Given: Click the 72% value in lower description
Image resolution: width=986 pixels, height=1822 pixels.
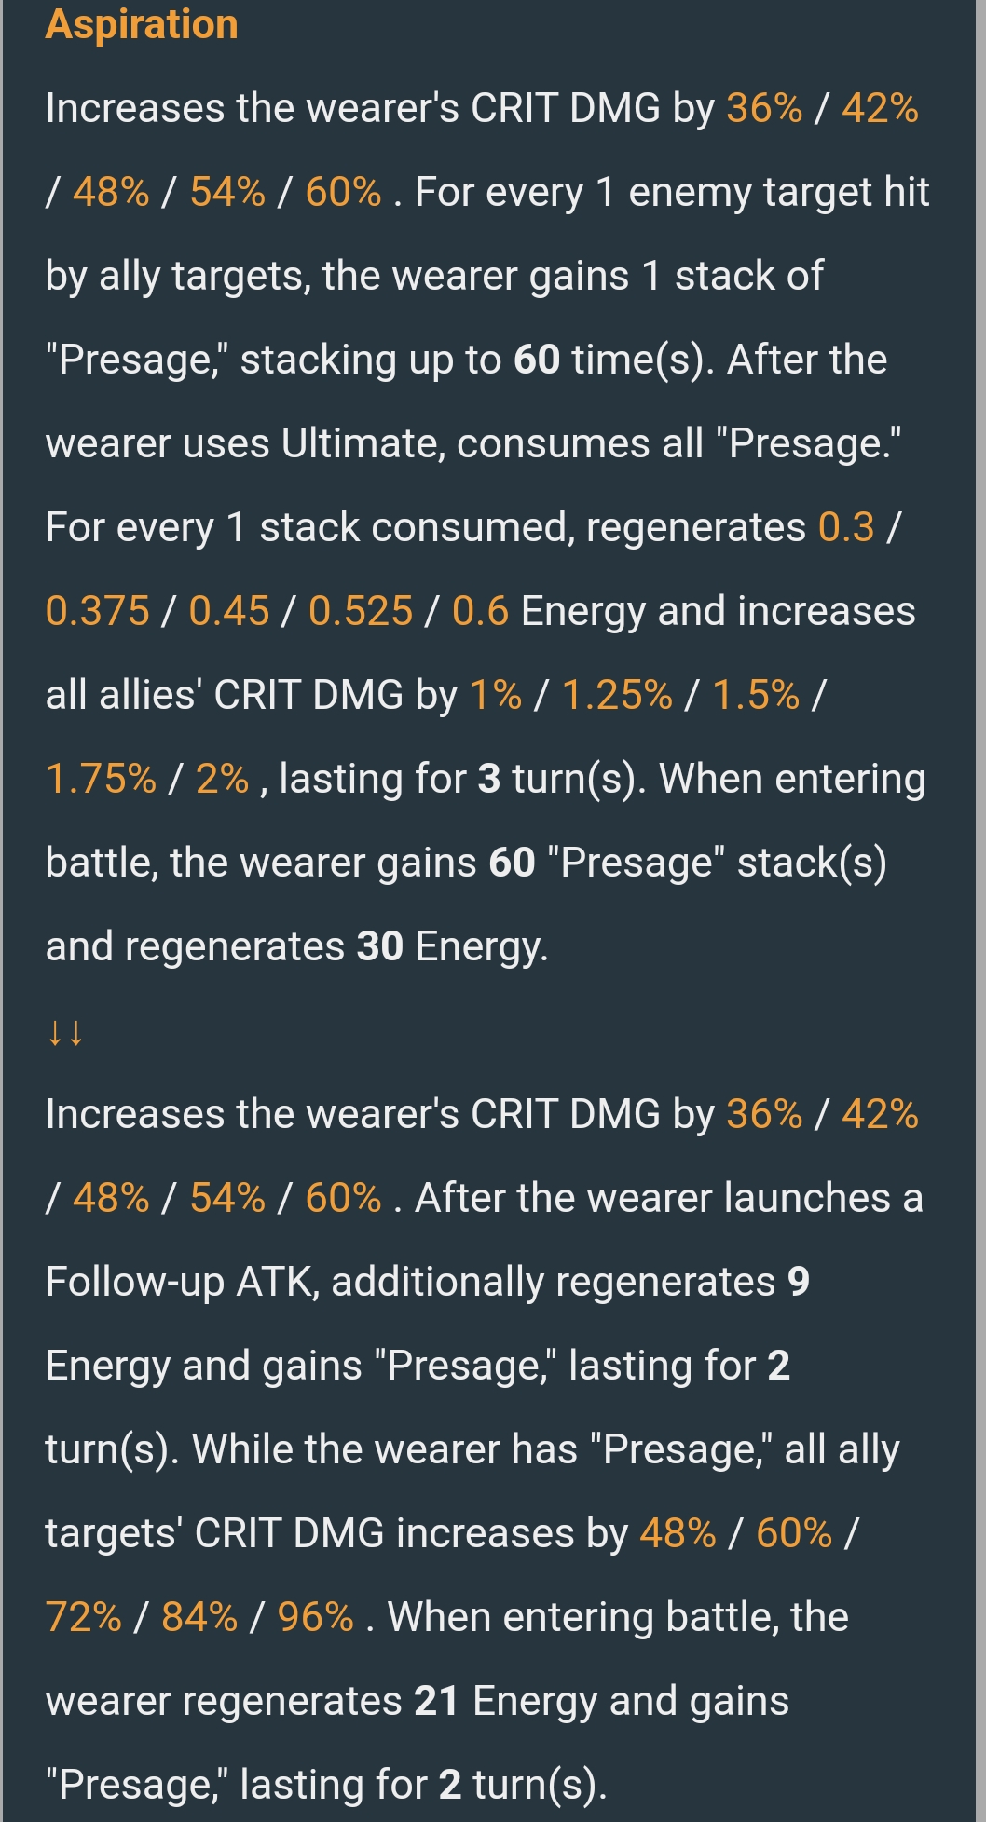Looking at the screenshot, I should coord(84,1617).
